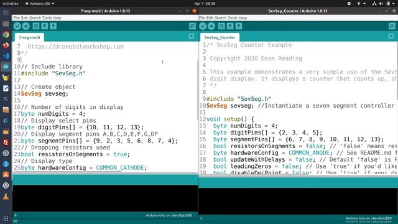Open File menu in 7-seg-multi window
The height and width of the screenshot is (224, 398).
(x=17, y=18)
